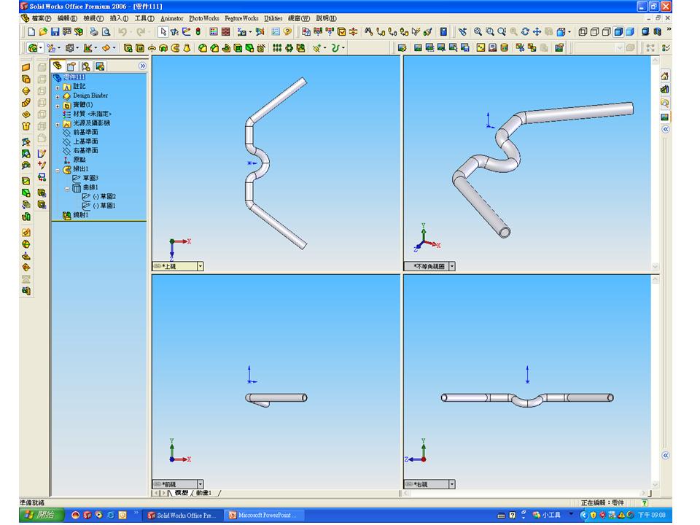Click SolidWorks Office Pre... taskbar button

[x=182, y=516]
